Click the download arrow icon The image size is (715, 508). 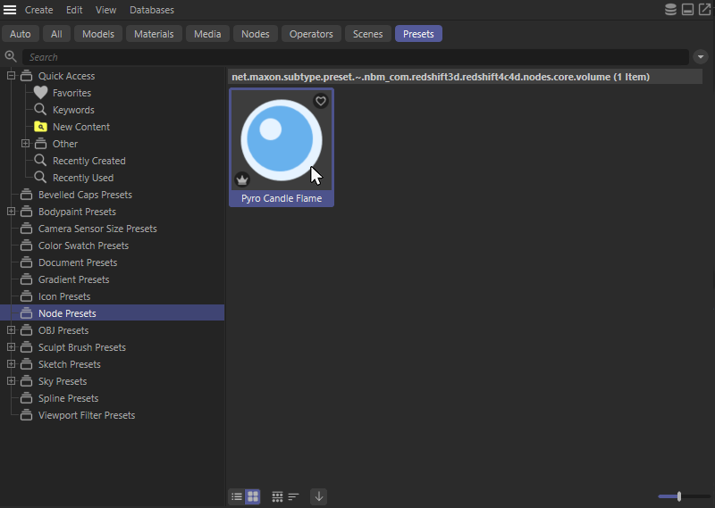click(318, 496)
